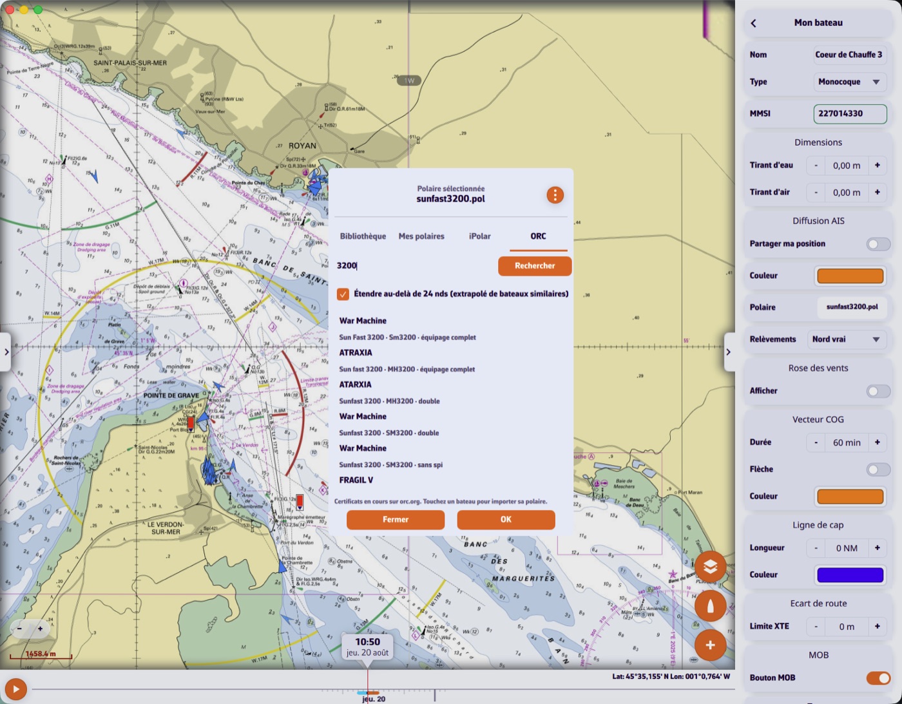Viewport: 902px width, 704px height.
Task: Toggle the Flèche switch
Action: click(878, 470)
